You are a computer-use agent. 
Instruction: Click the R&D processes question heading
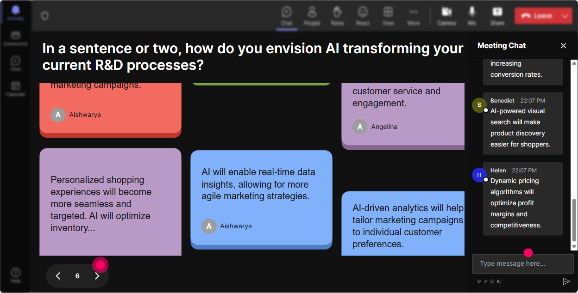253,56
